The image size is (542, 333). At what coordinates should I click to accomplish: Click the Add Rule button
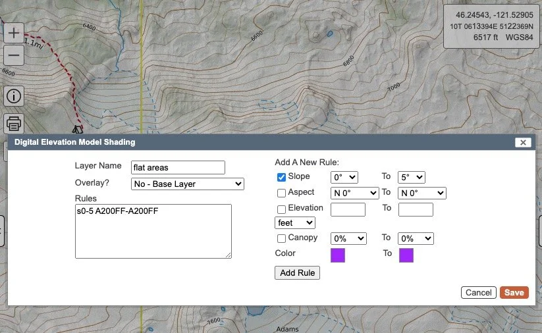coord(297,272)
